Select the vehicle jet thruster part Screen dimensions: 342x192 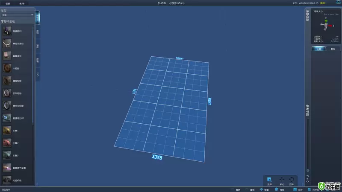7,168
